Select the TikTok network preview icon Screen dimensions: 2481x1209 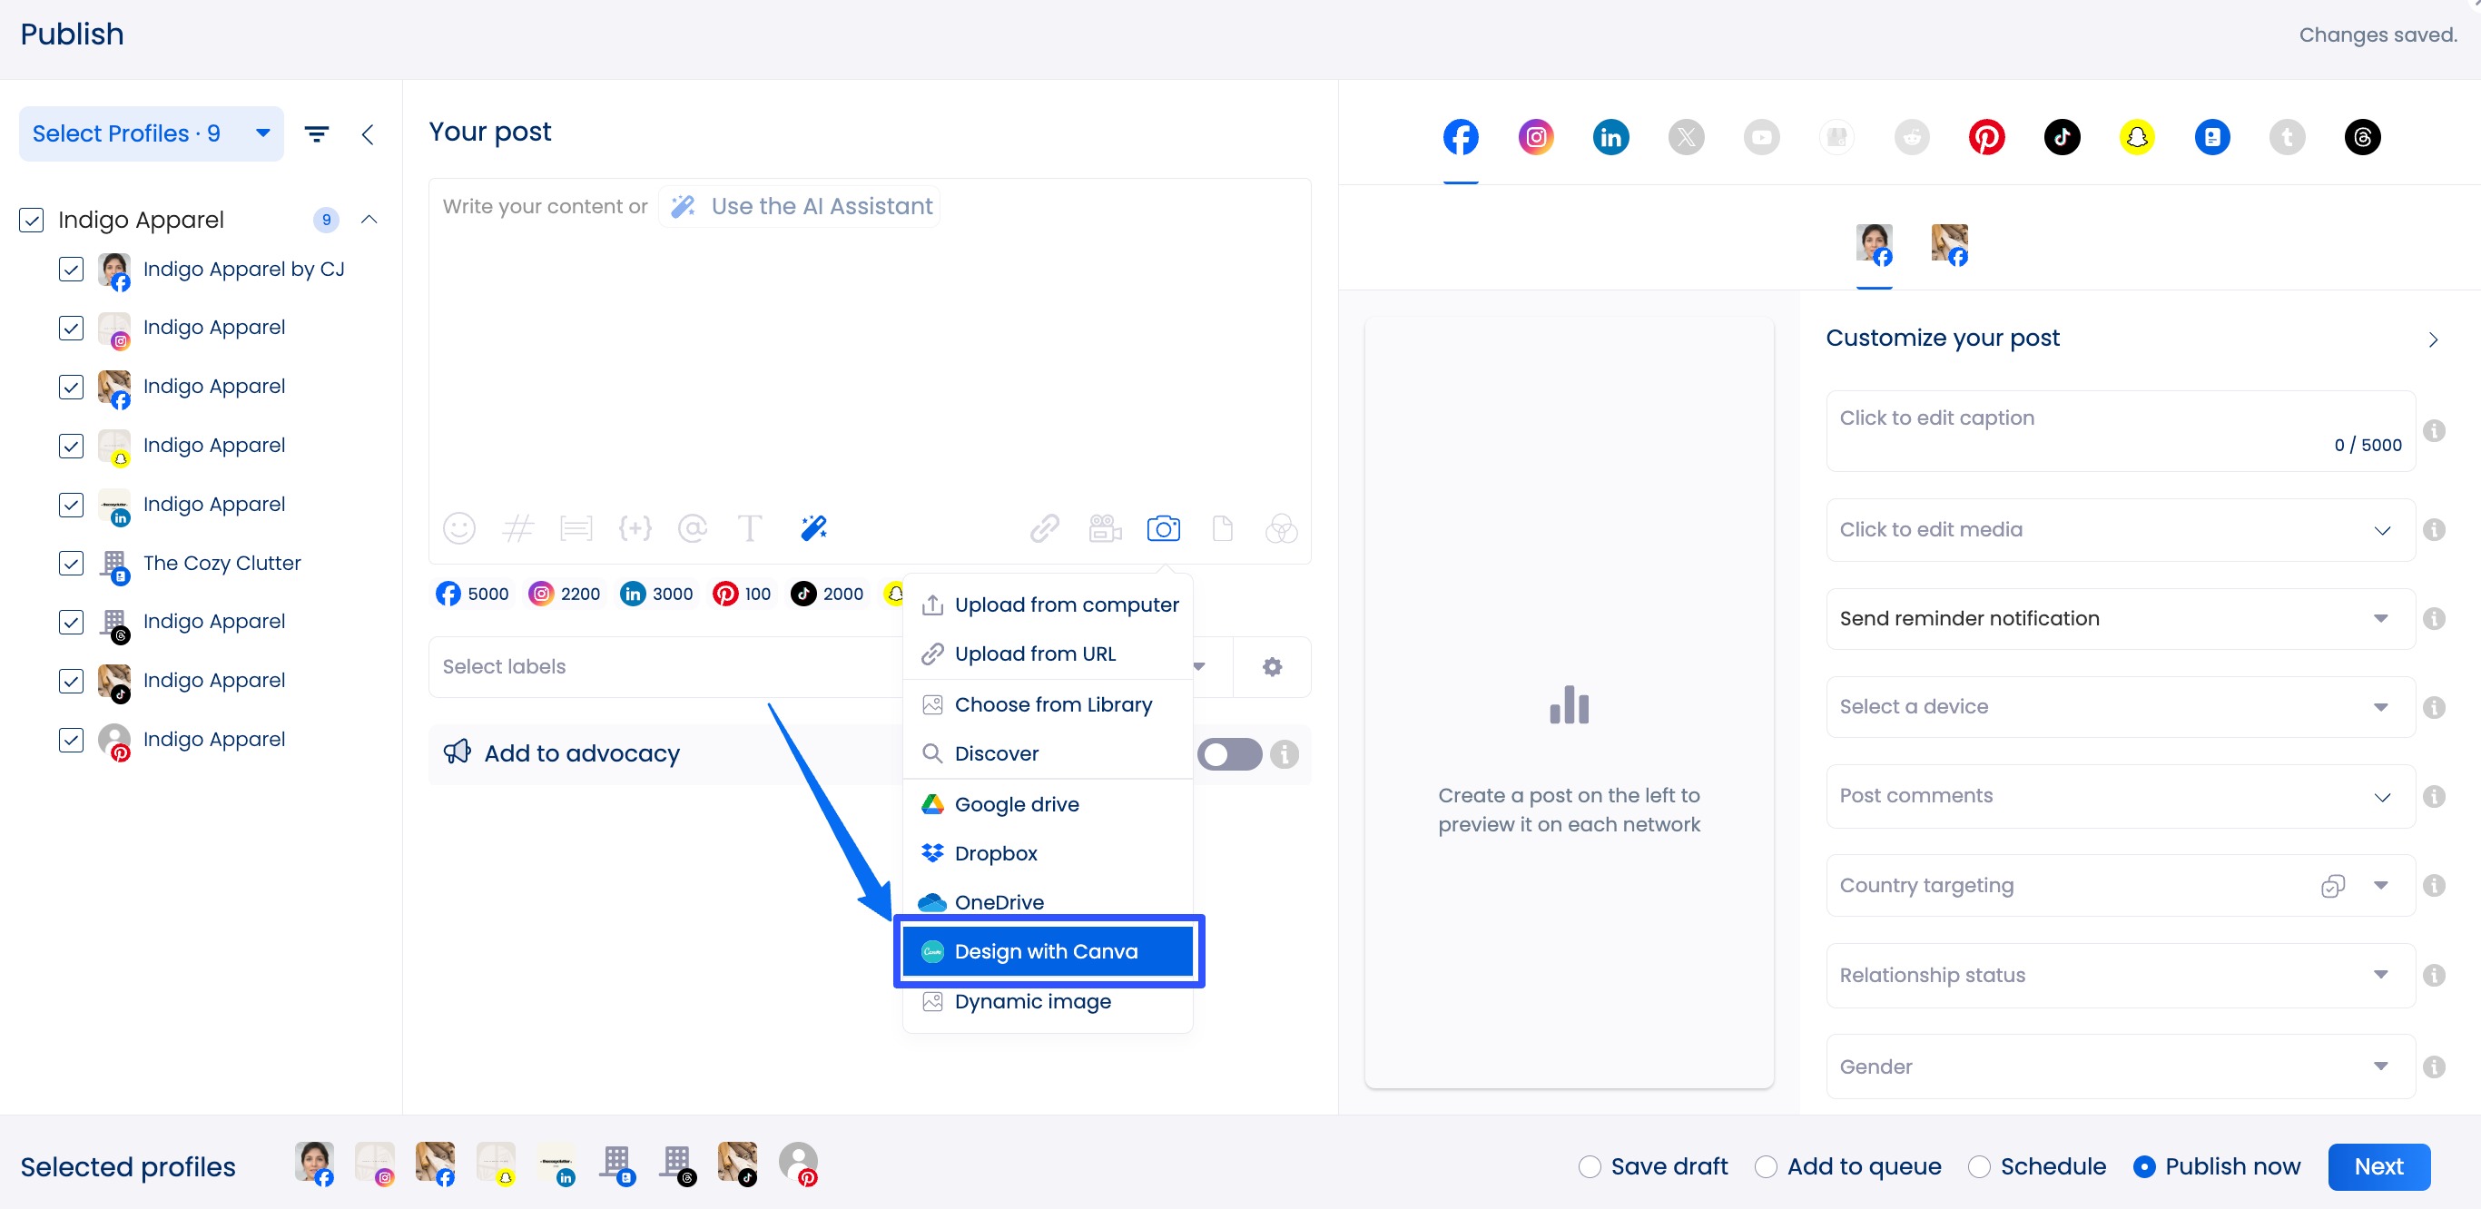pyautogui.click(x=2061, y=137)
